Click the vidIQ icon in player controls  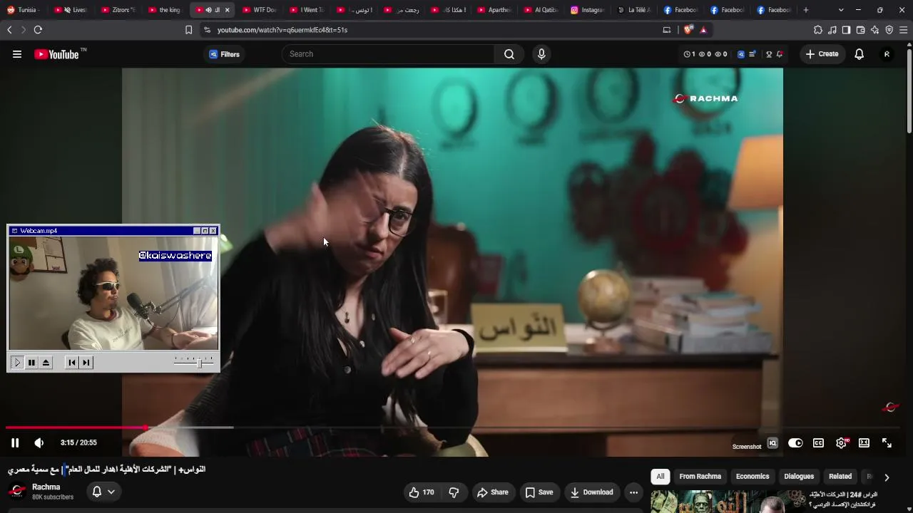(x=772, y=443)
